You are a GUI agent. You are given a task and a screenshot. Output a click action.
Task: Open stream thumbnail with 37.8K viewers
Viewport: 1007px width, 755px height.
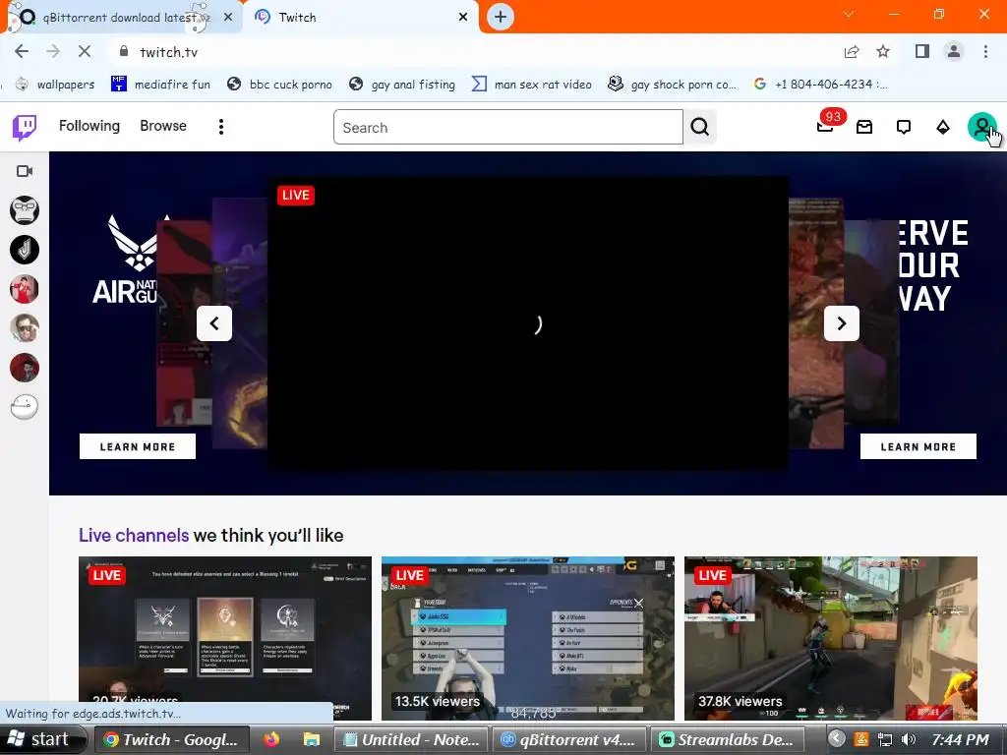pos(831,638)
